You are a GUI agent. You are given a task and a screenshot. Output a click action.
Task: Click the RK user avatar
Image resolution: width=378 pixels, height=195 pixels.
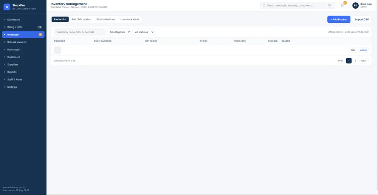pyautogui.click(x=355, y=6)
